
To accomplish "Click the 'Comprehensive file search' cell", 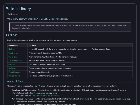I will (x=80, y=72).
